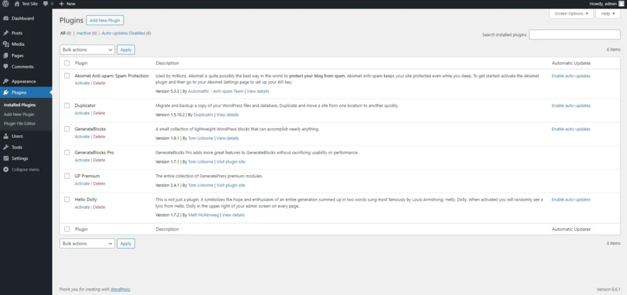This screenshot has height=295, width=627.
Task: Select the Duplicator plugin checkbox
Action: click(67, 105)
